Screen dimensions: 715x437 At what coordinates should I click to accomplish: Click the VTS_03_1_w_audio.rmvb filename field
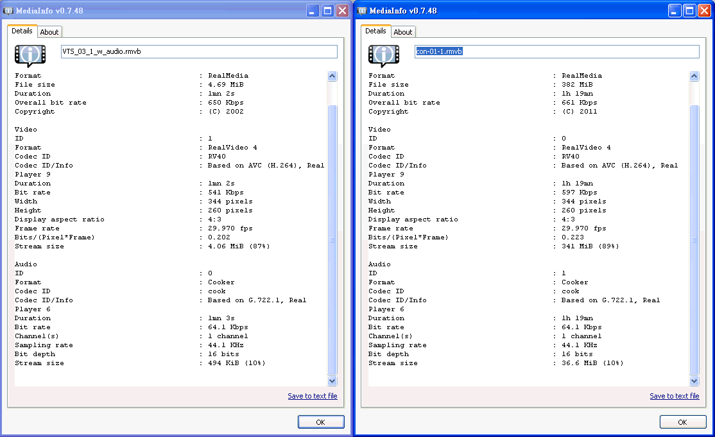[199, 51]
